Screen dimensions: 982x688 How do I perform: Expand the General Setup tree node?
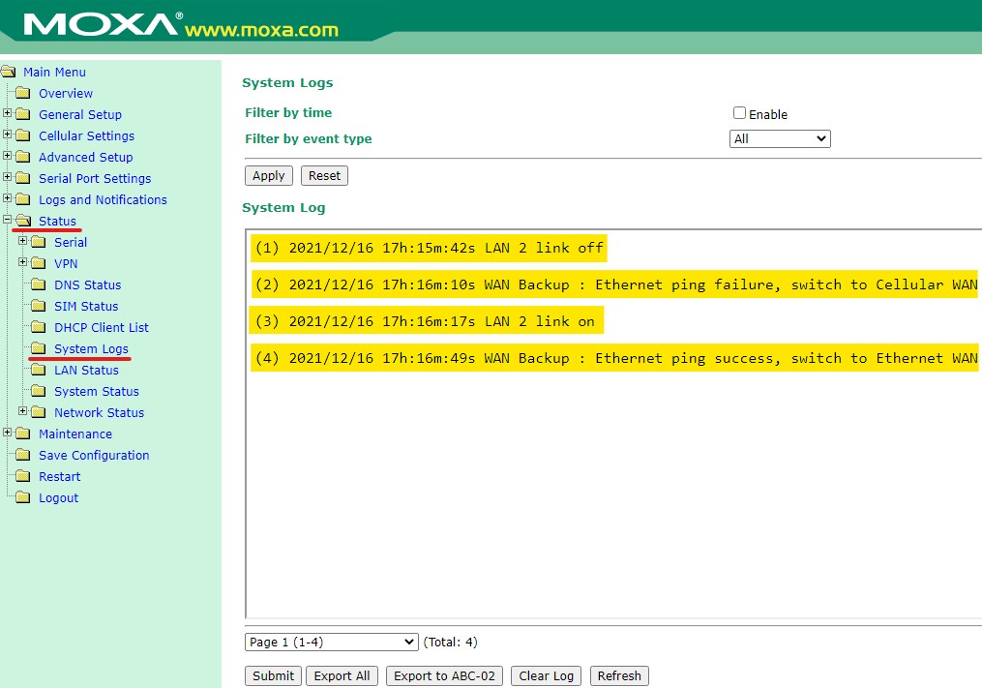point(8,114)
